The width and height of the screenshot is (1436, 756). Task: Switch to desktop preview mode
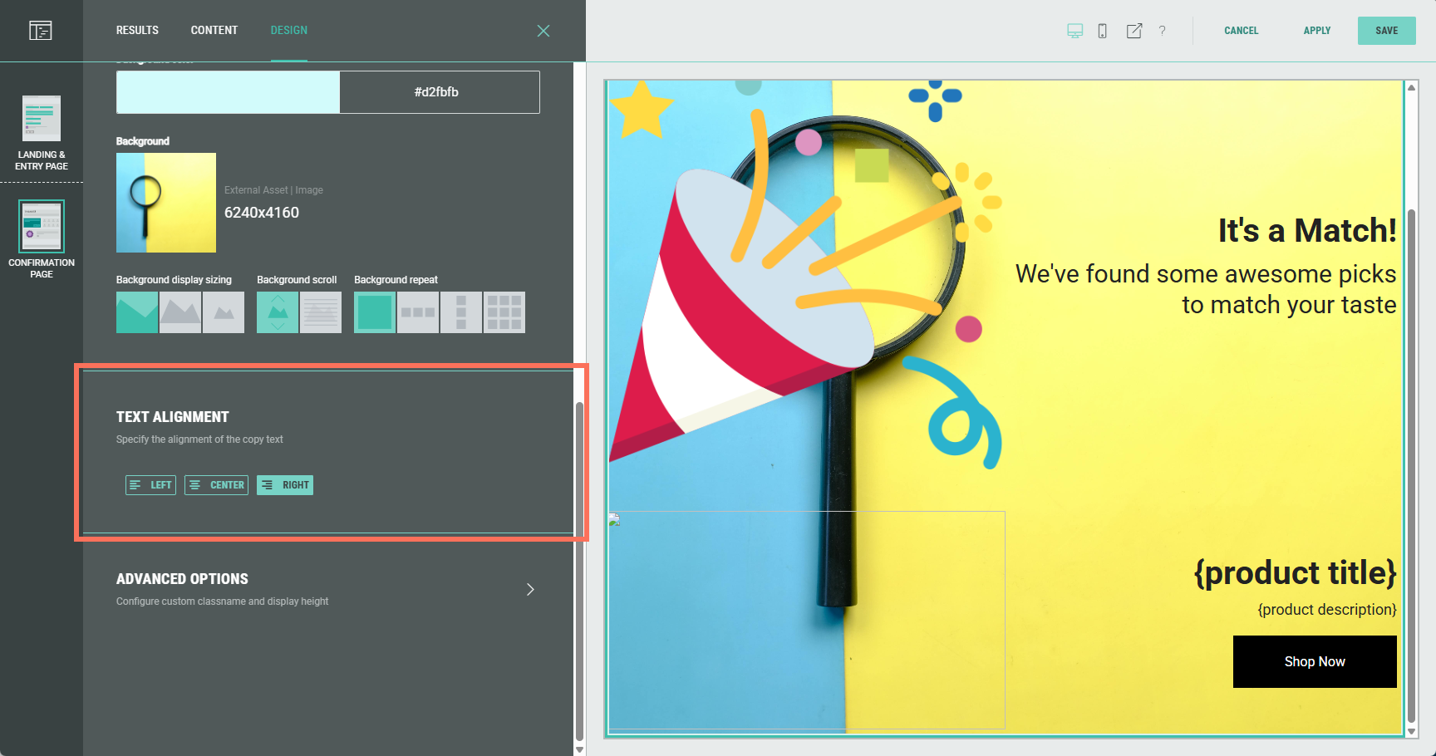point(1075,31)
